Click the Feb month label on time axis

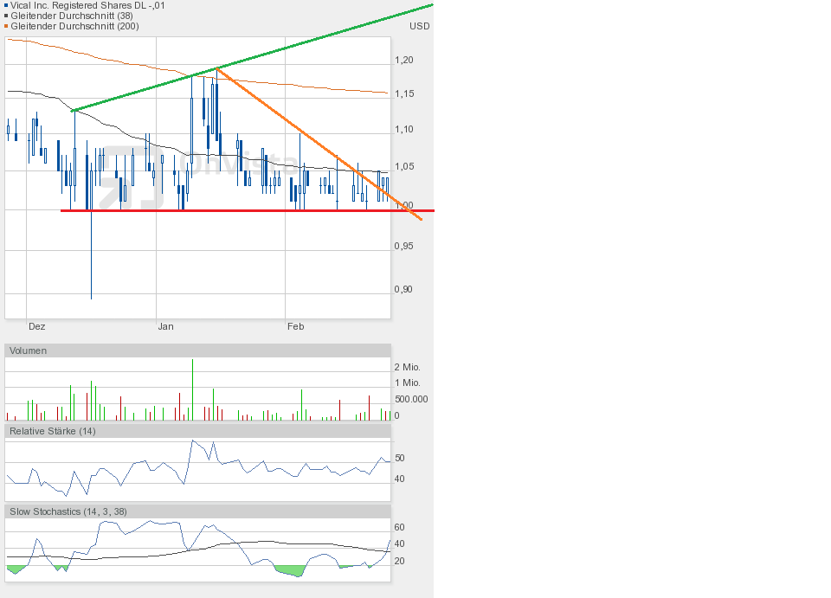(295, 326)
